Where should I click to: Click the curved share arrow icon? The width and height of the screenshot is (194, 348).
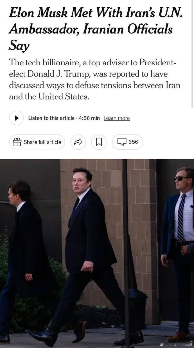point(78,142)
